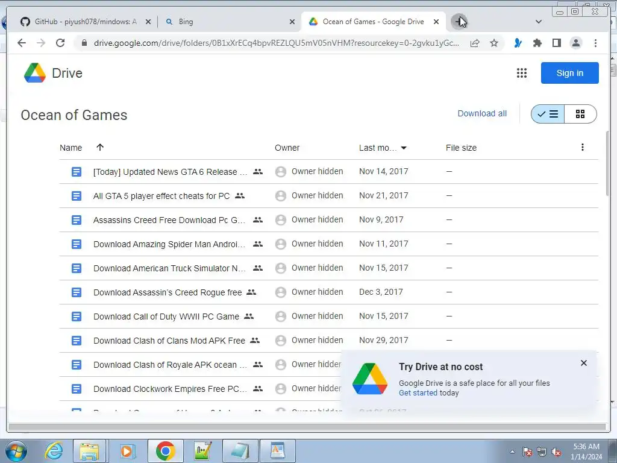Open the Google apps grid
The height and width of the screenshot is (463, 617).
522,73
